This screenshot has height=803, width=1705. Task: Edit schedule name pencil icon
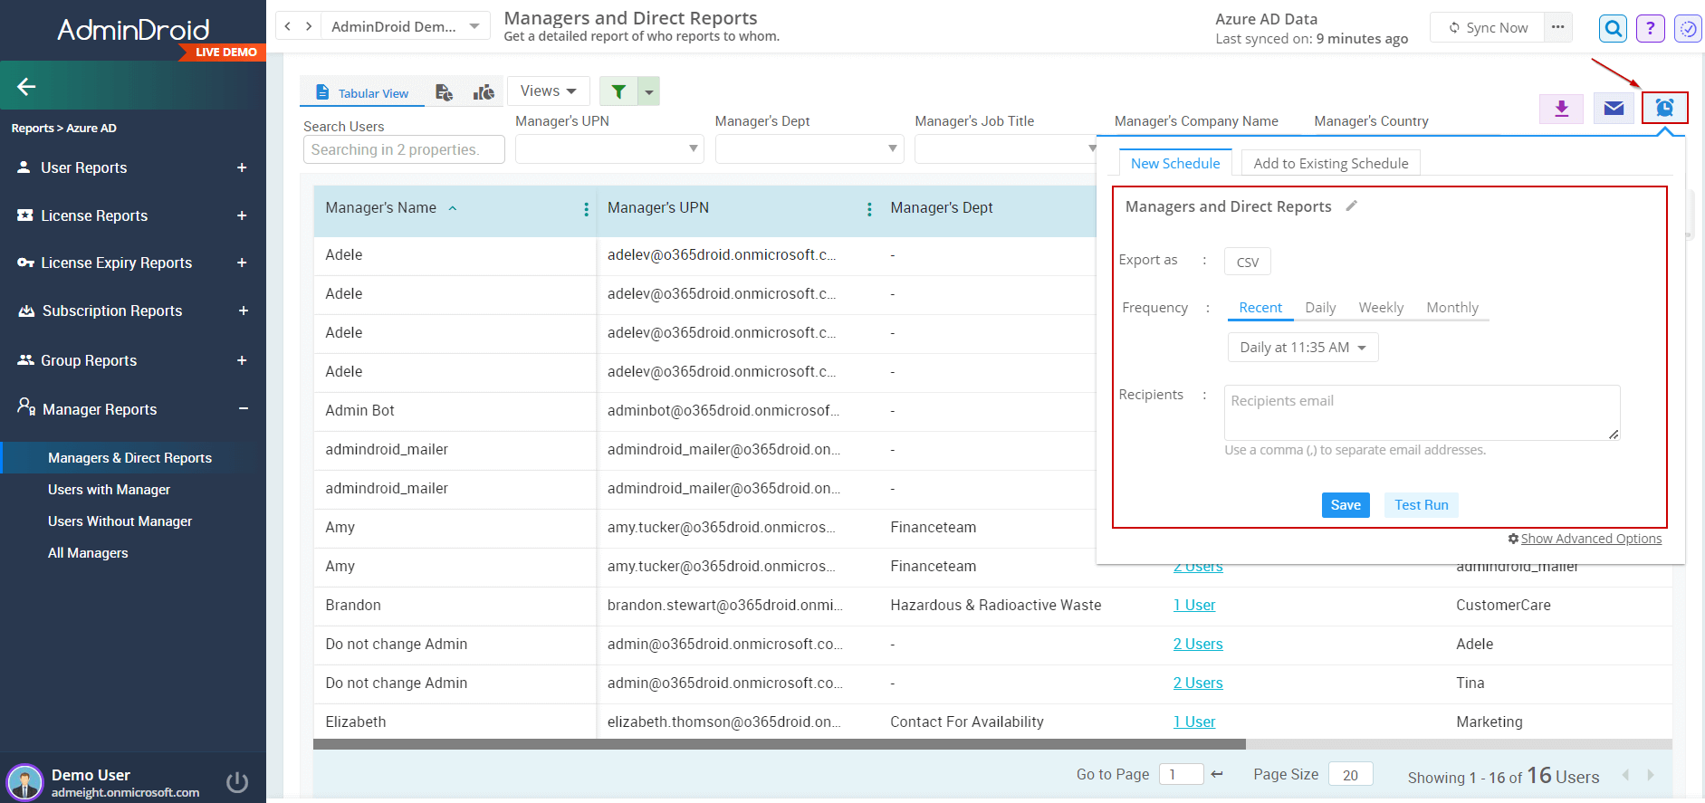[x=1351, y=206]
